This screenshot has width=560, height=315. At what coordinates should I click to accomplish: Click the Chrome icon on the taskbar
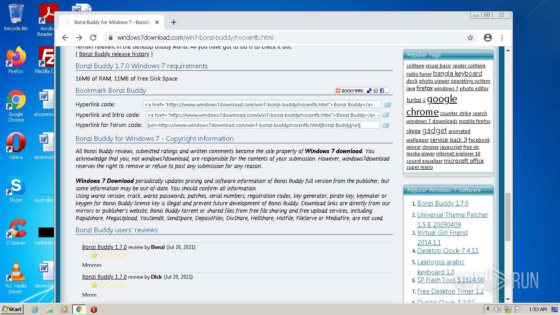point(79,309)
